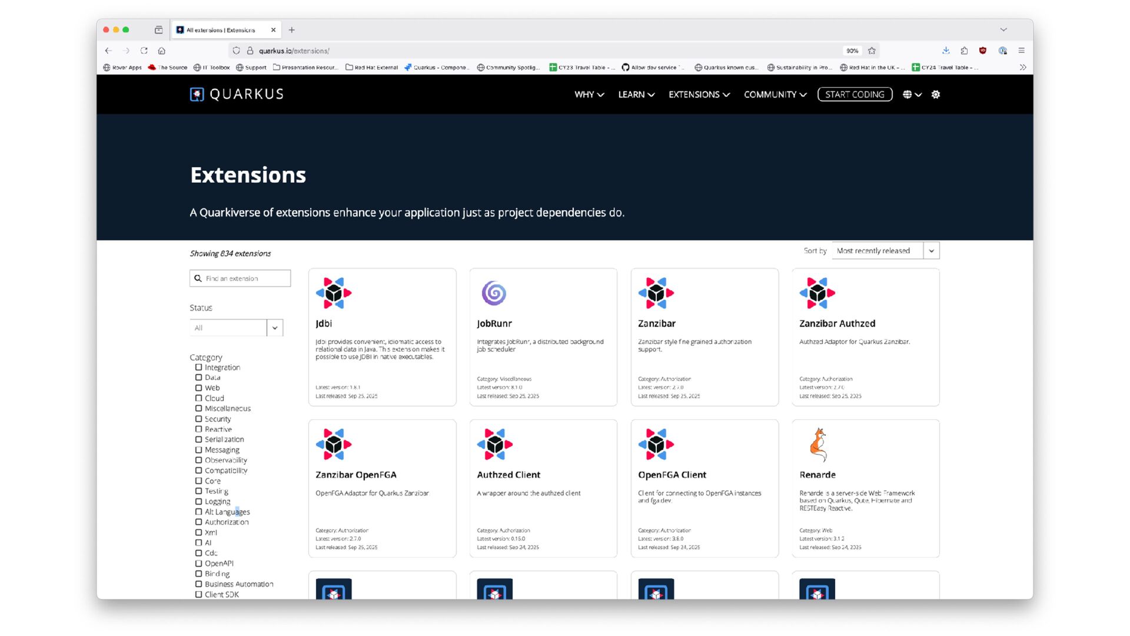1130x636 pixels.
Task: Enable the Security category filter
Action: click(199, 419)
